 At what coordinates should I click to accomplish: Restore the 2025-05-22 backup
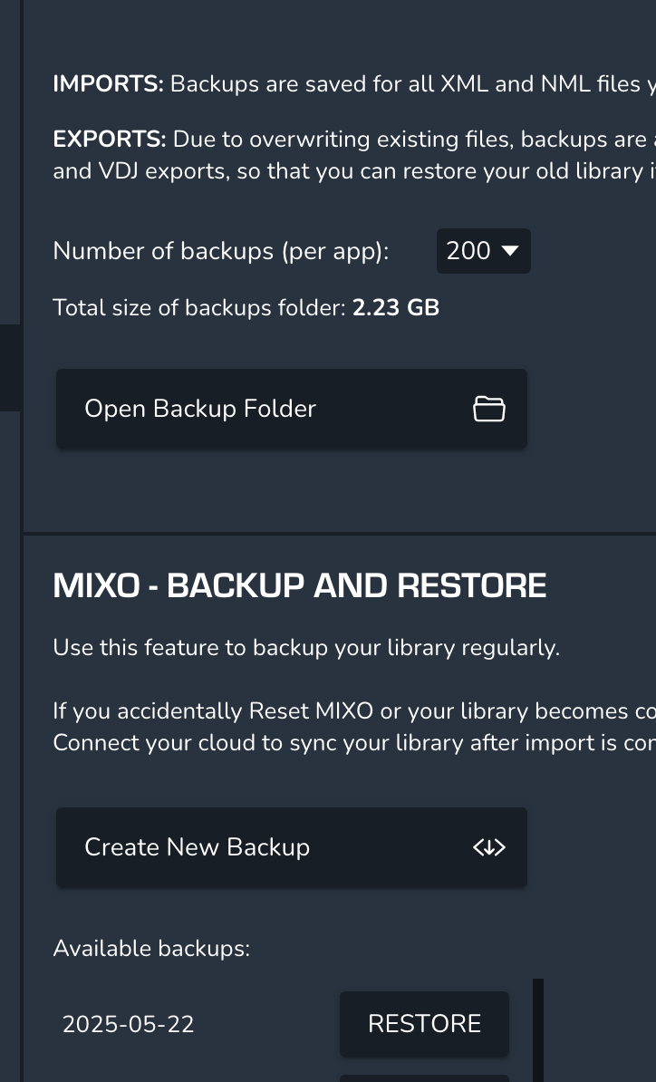[424, 1024]
